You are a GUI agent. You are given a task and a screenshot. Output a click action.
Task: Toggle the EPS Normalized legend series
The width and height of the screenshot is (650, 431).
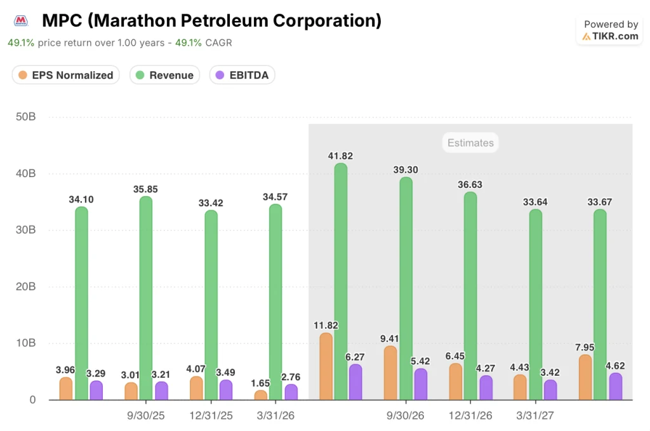[66, 75]
